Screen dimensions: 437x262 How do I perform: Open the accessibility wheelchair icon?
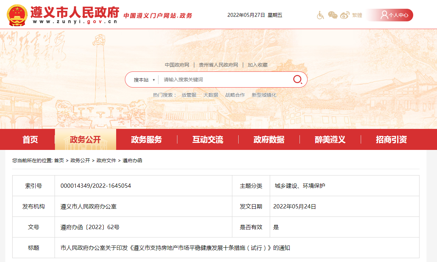(320, 15)
